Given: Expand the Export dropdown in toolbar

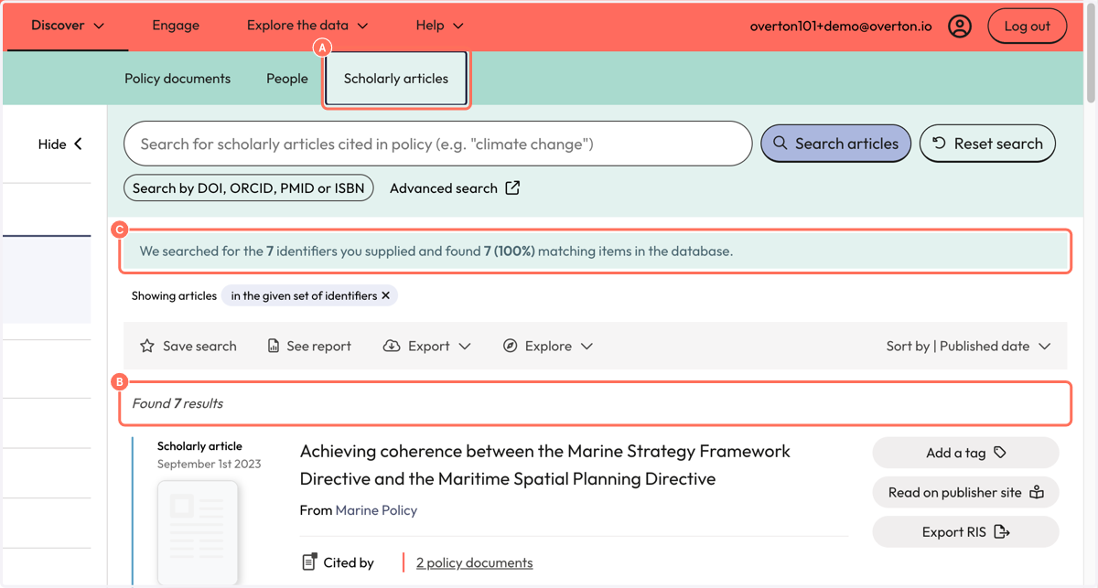Looking at the screenshot, I should pos(426,346).
